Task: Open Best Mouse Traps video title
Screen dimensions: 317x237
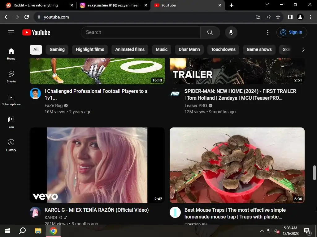Action: click(235, 213)
